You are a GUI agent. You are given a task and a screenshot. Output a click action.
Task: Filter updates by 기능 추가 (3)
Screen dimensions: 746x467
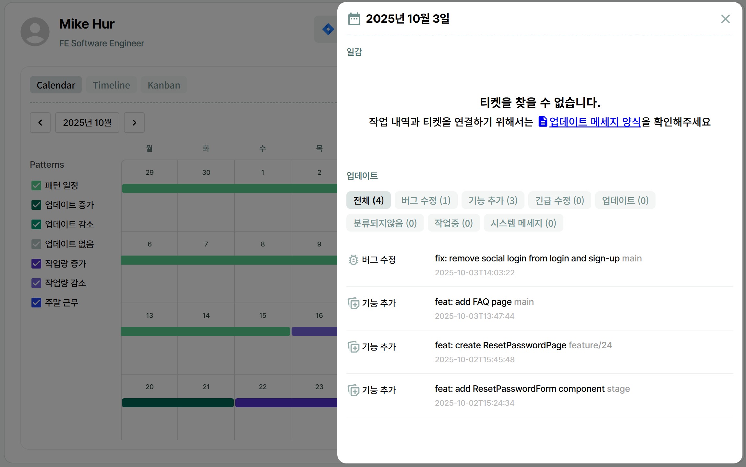[x=493, y=200]
